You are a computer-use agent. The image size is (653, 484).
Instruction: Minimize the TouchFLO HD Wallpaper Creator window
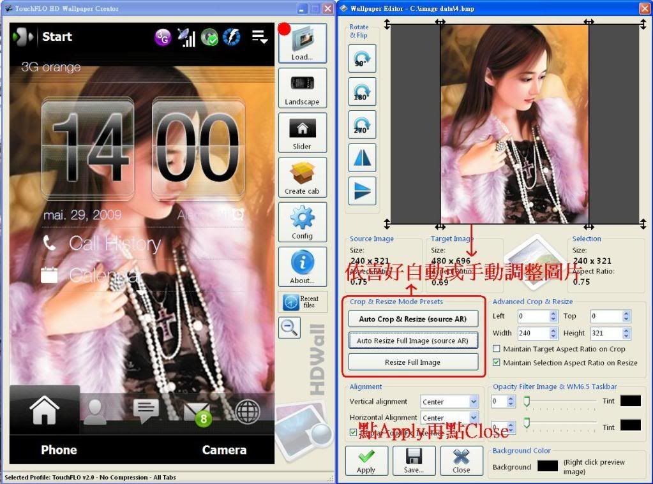tap(303, 8)
